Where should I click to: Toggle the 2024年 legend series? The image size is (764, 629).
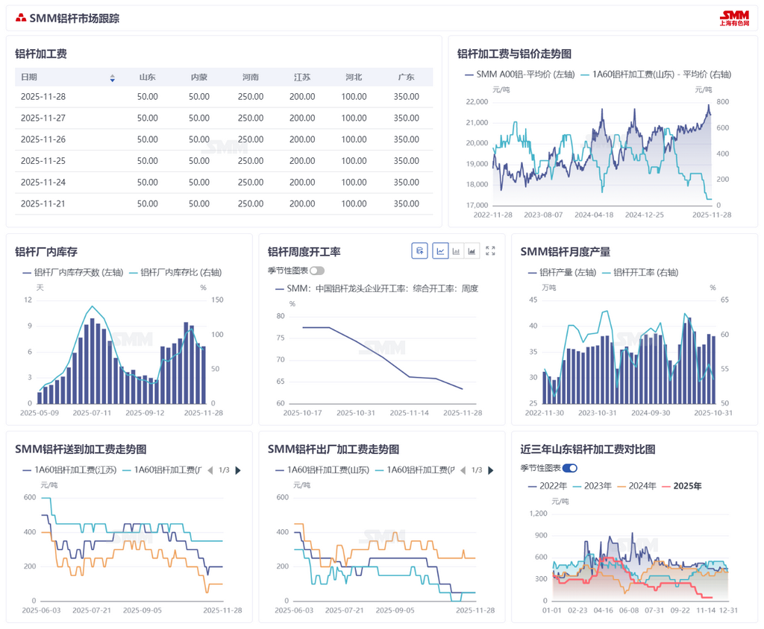(x=636, y=486)
